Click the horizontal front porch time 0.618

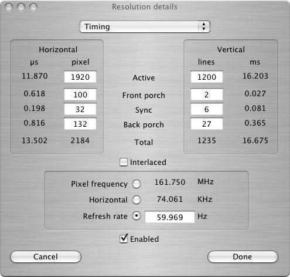tap(35, 93)
